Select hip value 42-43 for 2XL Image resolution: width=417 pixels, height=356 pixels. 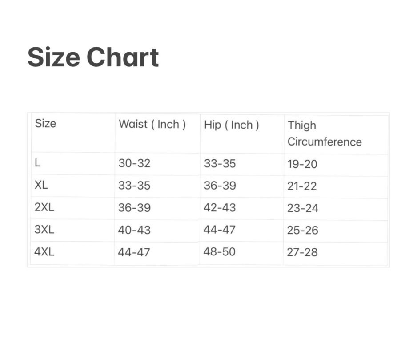click(220, 208)
